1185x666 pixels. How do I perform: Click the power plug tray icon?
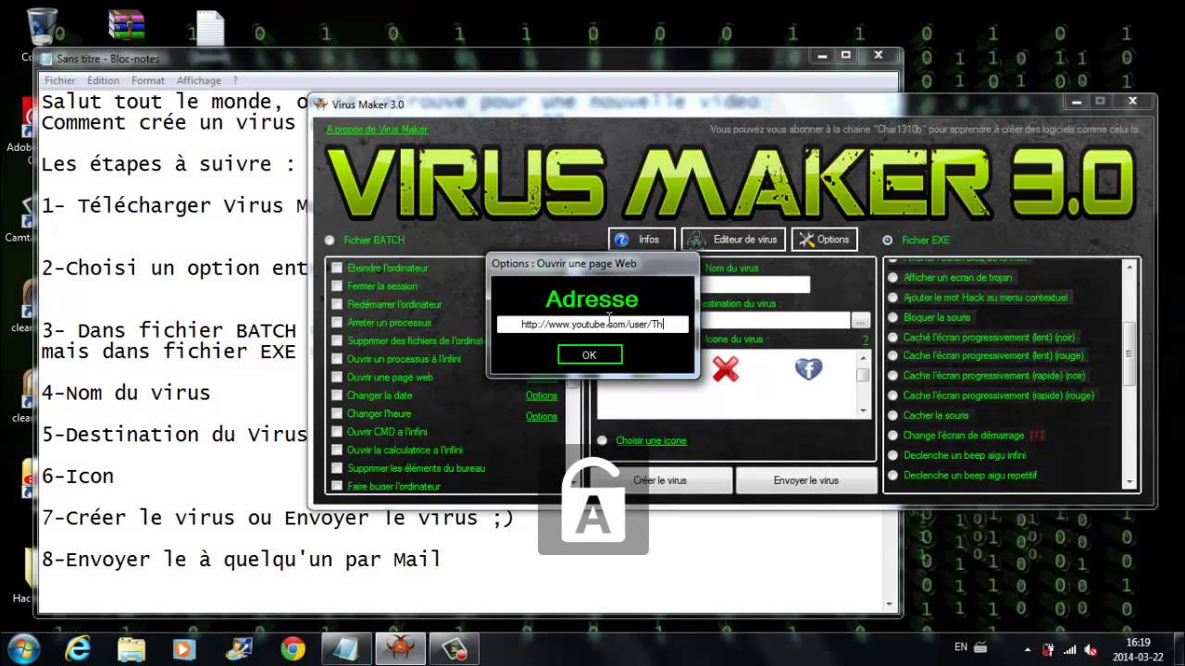(1049, 648)
